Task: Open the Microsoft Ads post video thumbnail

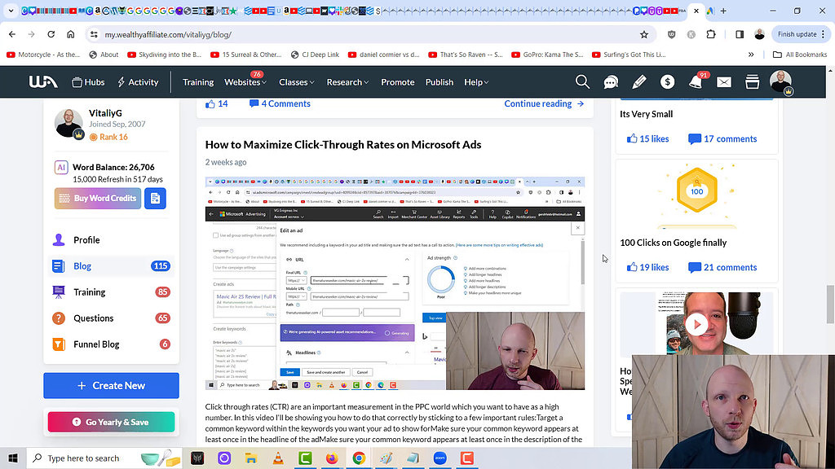Action: click(x=395, y=283)
